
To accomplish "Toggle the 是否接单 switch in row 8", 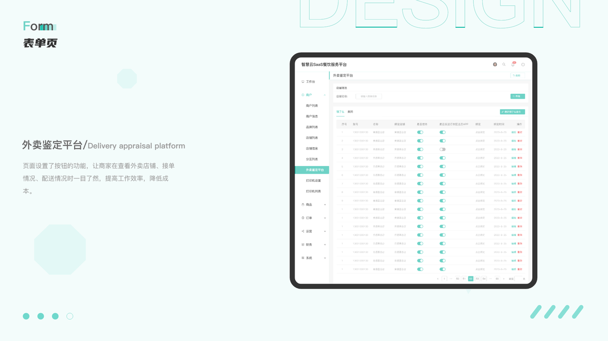I will click(420, 192).
